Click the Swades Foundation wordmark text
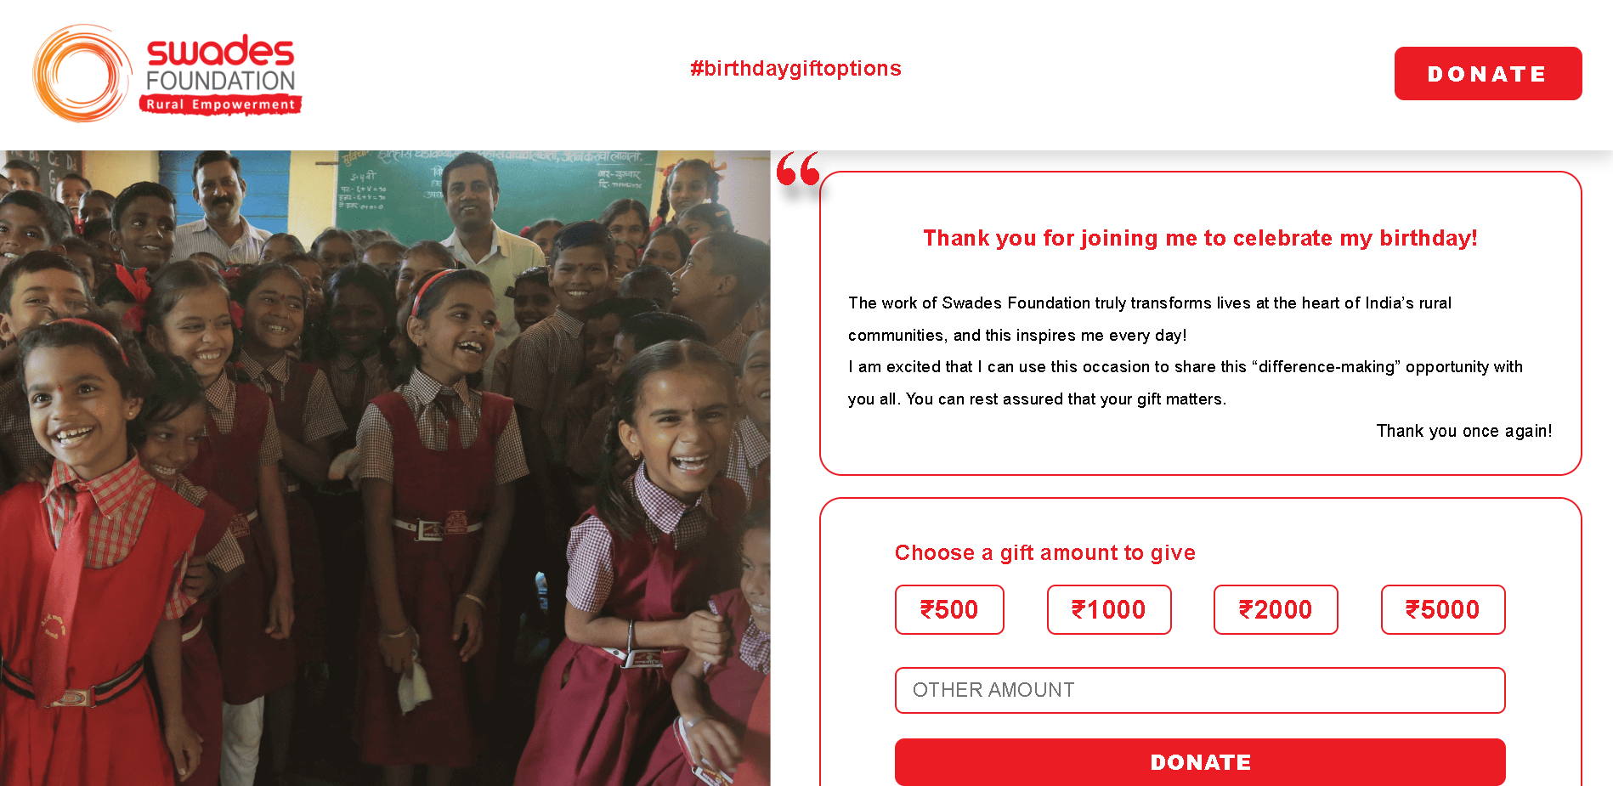 (x=221, y=64)
